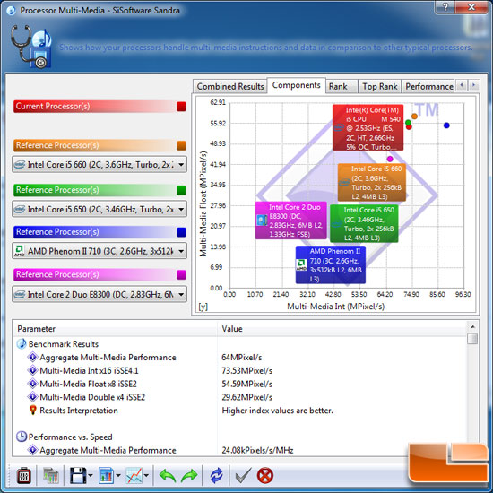The width and height of the screenshot is (493, 493).
Task: Click the magenta Core 2 Duo E8300 chart label
Action: tap(290, 221)
